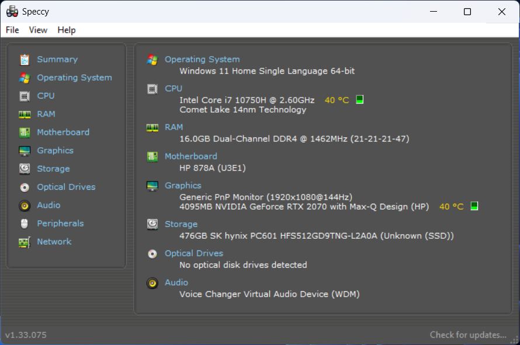Open the Graphics heading link in main panel
This screenshot has width=520, height=345.
[x=183, y=185]
